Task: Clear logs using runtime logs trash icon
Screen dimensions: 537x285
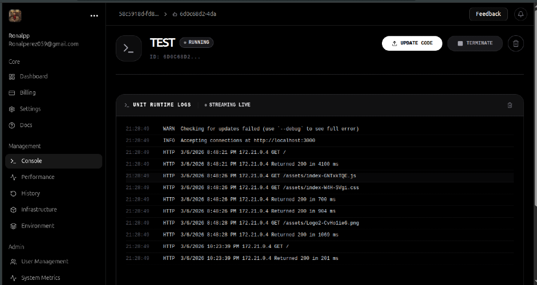Action: [510, 105]
